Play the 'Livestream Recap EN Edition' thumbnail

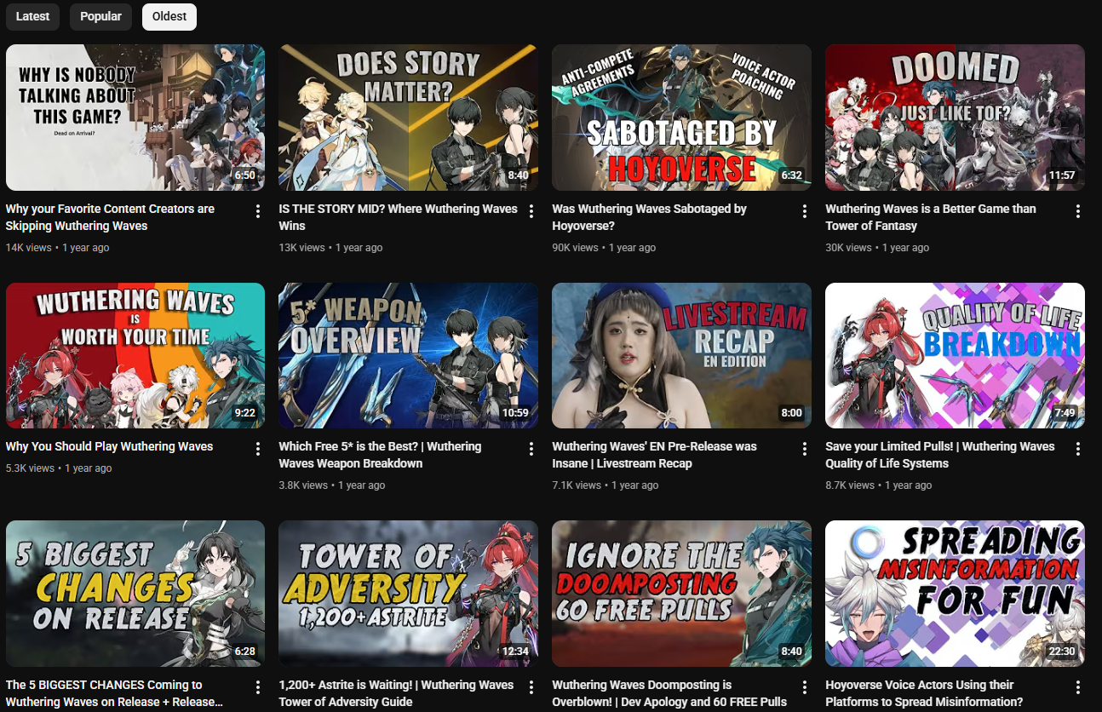pos(681,355)
